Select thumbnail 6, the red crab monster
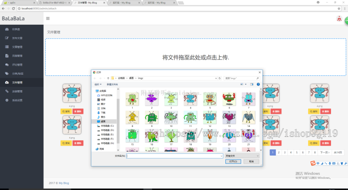The width and height of the screenshot is (348, 190). pyautogui.click(x=229, y=101)
